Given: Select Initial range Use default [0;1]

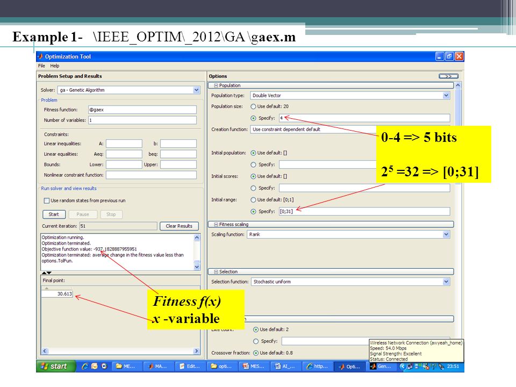Looking at the screenshot, I should pyautogui.click(x=253, y=200).
